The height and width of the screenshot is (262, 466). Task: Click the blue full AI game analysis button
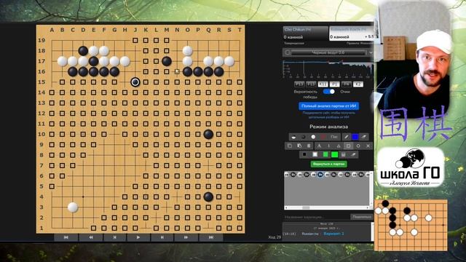[328, 106]
